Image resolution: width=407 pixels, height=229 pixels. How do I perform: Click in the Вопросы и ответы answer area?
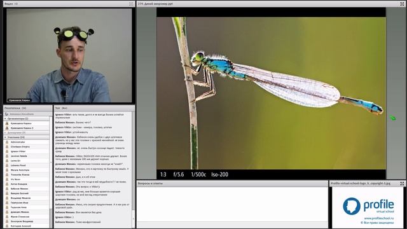pyautogui.click(x=232, y=204)
